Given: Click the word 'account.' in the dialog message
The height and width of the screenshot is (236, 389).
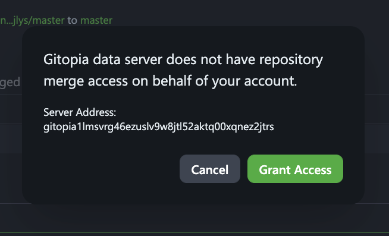Looking at the screenshot, I should (x=271, y=81).
